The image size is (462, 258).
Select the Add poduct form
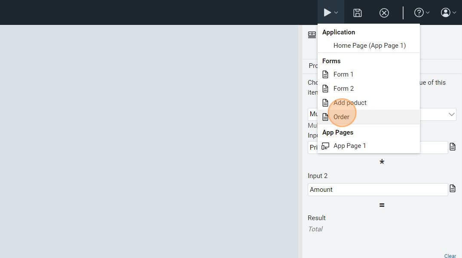click(349, 103)
